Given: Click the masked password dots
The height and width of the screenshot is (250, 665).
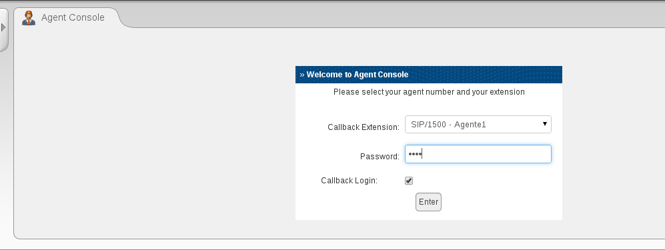Looking at the screenshot, I should pyautogui.click(x=414, y=154).
